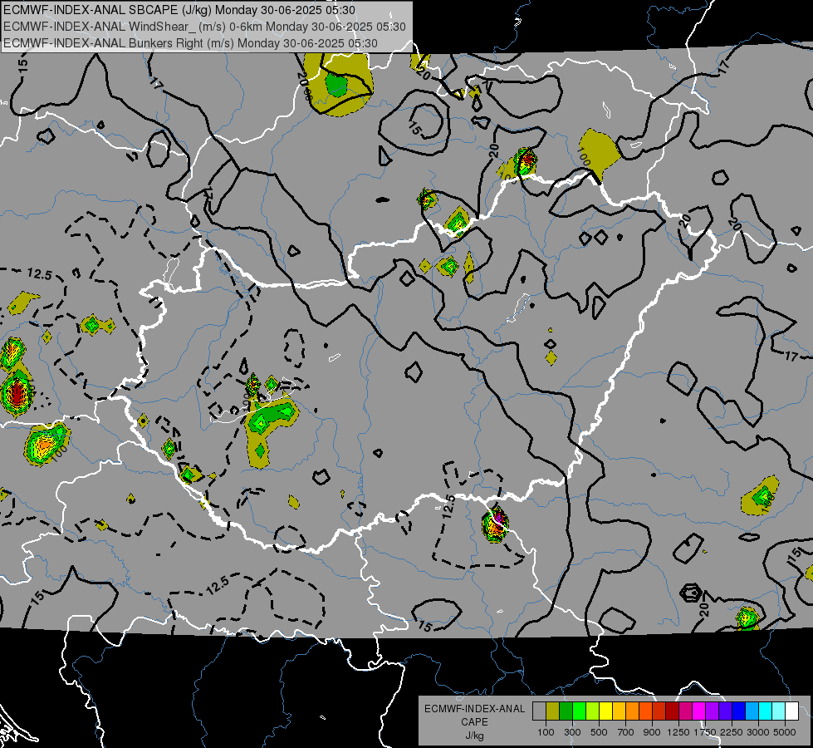Select the dark red legend swatch
813x748 pixels.
tap(673, 711)
